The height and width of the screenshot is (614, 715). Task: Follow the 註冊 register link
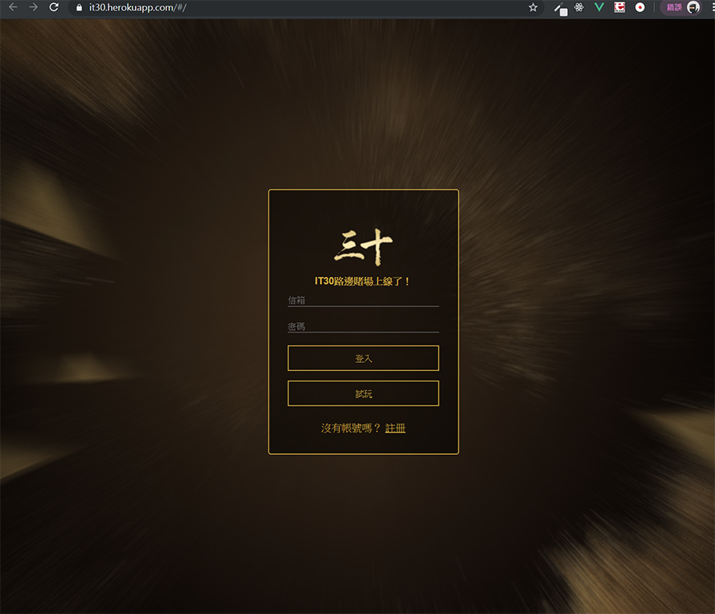(x=395, y=428)
